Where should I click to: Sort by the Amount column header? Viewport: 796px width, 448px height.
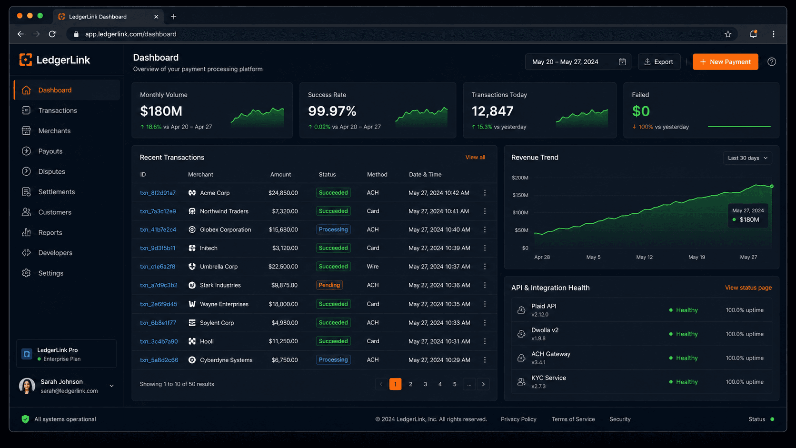point(280,175)
